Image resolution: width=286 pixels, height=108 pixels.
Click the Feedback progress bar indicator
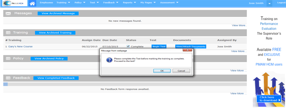tap(5, 84)
